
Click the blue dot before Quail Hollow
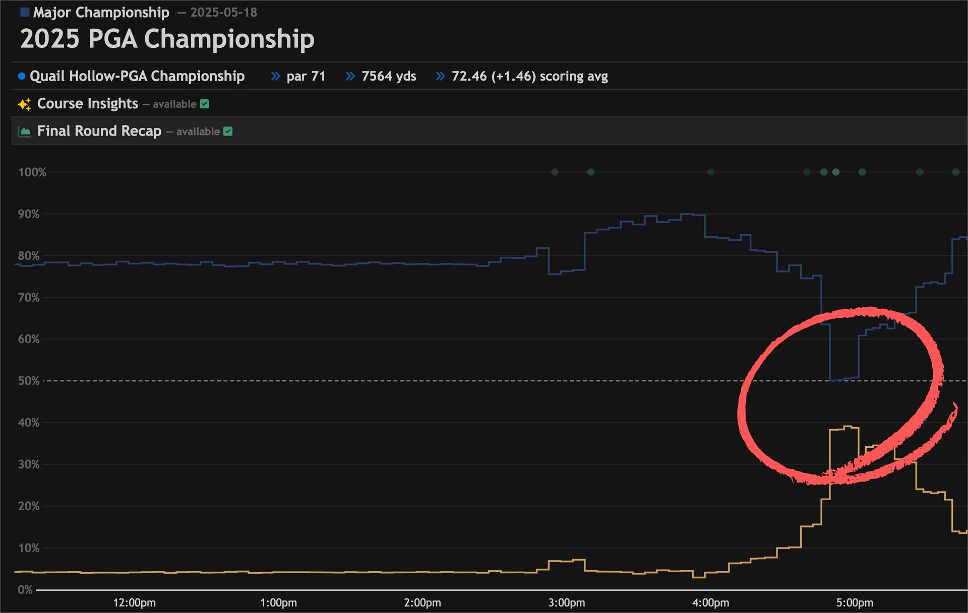tap(22, 77)
